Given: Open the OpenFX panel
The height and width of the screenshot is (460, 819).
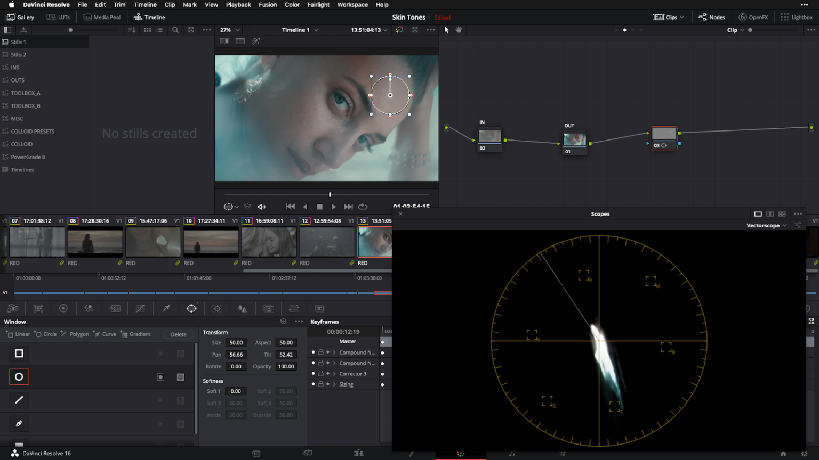Looking at the screenshot, I should pyautogui.click(x=753, y=17).
